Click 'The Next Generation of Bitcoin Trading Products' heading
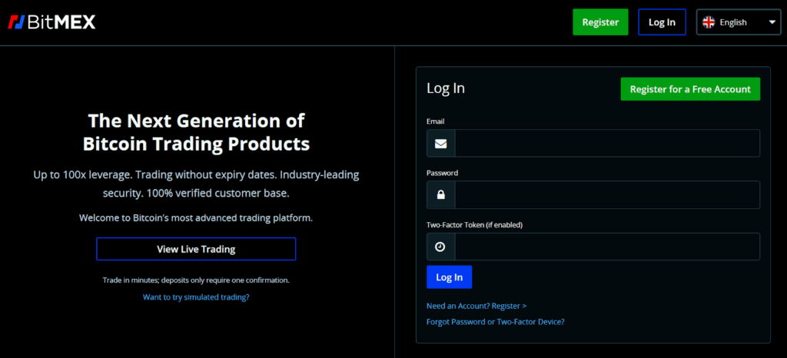This screenshot has width=787, height=358. pyautogui.click(x=196, y=132)
